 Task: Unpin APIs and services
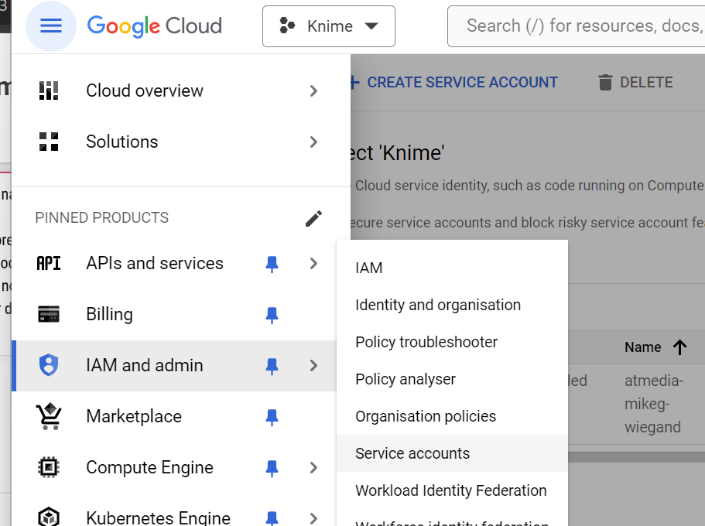tap(272, 264)
